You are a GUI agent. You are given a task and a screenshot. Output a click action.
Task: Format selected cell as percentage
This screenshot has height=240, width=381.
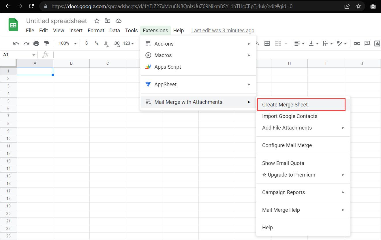pyautogui.click(x=97, y=43)
